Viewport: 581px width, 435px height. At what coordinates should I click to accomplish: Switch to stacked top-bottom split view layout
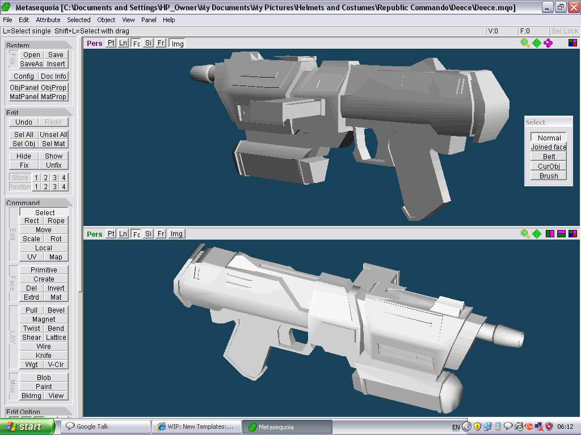pos(561,233)
